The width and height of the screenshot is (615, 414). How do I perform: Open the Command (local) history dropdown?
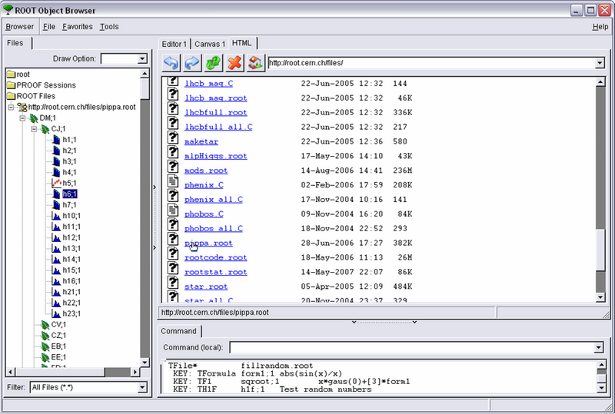point(598,347)
